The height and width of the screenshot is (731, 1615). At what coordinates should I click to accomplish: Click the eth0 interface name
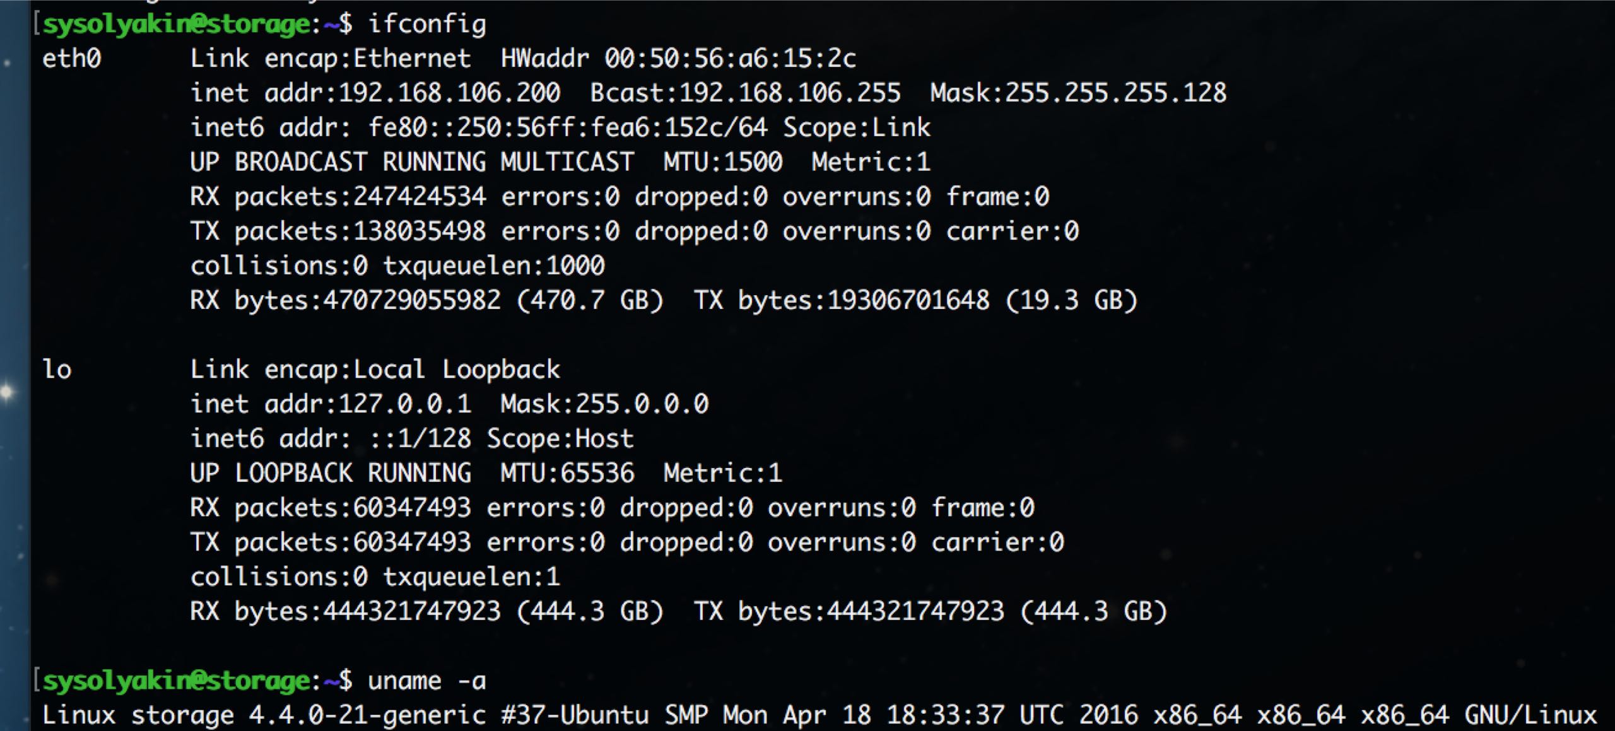point(71,59)
